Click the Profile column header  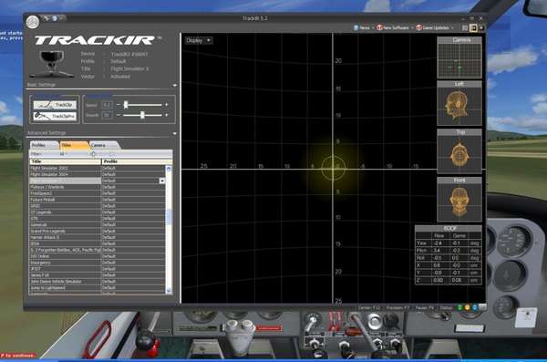137,161
